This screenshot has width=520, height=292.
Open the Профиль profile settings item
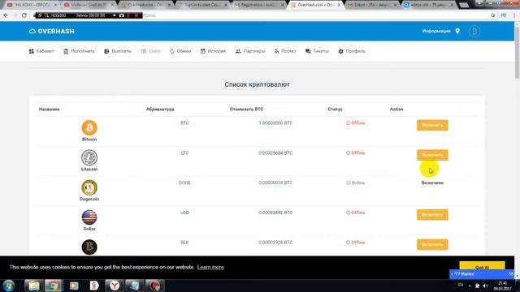click(x=352, y=51)
